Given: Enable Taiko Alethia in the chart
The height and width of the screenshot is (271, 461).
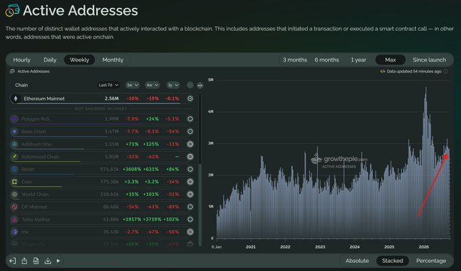Looking at the screenshot, I should coord(191,220).
